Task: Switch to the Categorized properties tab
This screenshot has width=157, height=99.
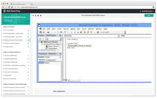Action: click(51, 60)
